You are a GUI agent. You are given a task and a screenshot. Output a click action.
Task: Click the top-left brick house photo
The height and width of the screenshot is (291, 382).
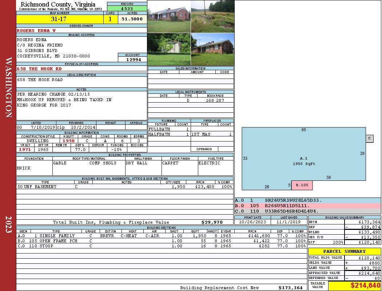[x=169, y=16]
